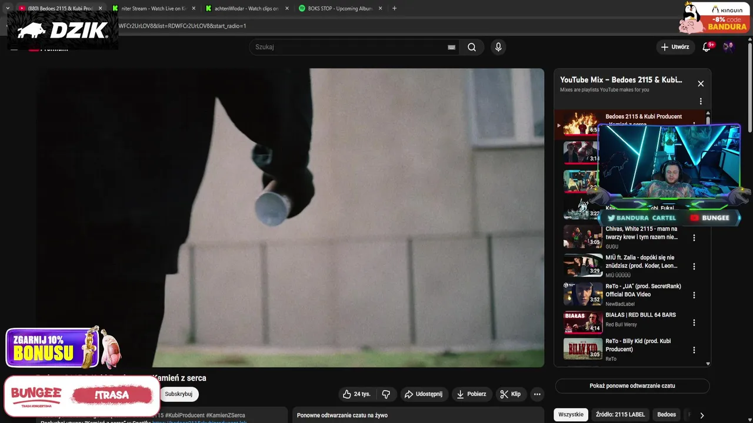Open the on-screen keyboard icon in the search box
Viewport: 753px width, 423px height.
pyautogui.click(x=451, y=47)
